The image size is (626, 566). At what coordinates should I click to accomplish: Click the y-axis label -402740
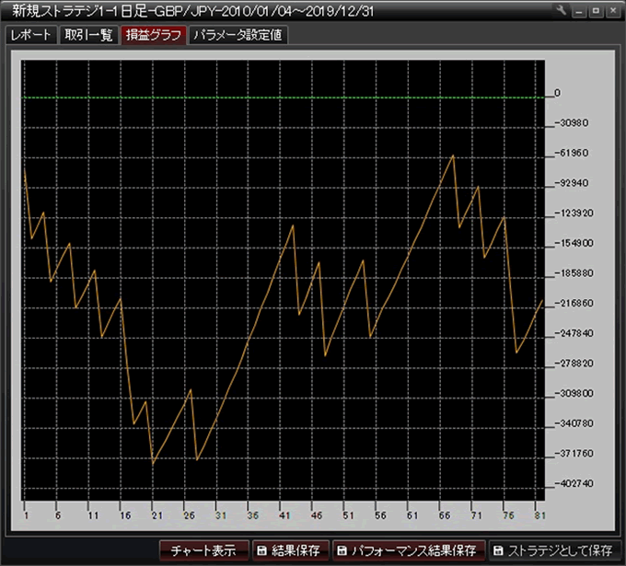click(574, 484)
